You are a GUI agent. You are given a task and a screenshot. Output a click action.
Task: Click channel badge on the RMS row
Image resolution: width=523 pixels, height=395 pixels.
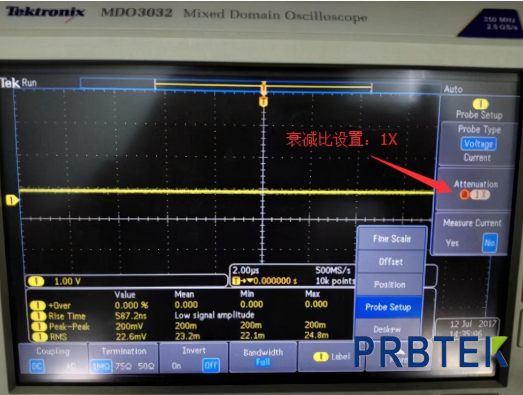(x=40, y=337)
